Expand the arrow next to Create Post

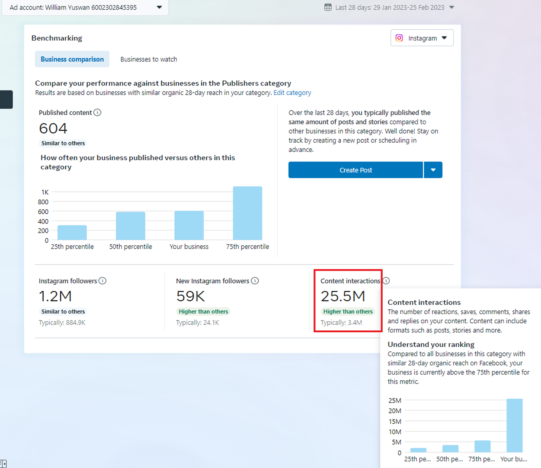[433, 170]
